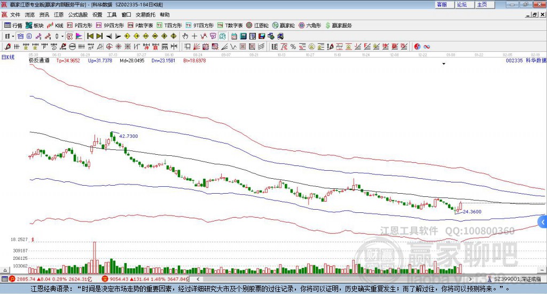This screenshot has width=547, height=294.
Task: Open the P数字表 tool
Action: click(x=140, y=26)
